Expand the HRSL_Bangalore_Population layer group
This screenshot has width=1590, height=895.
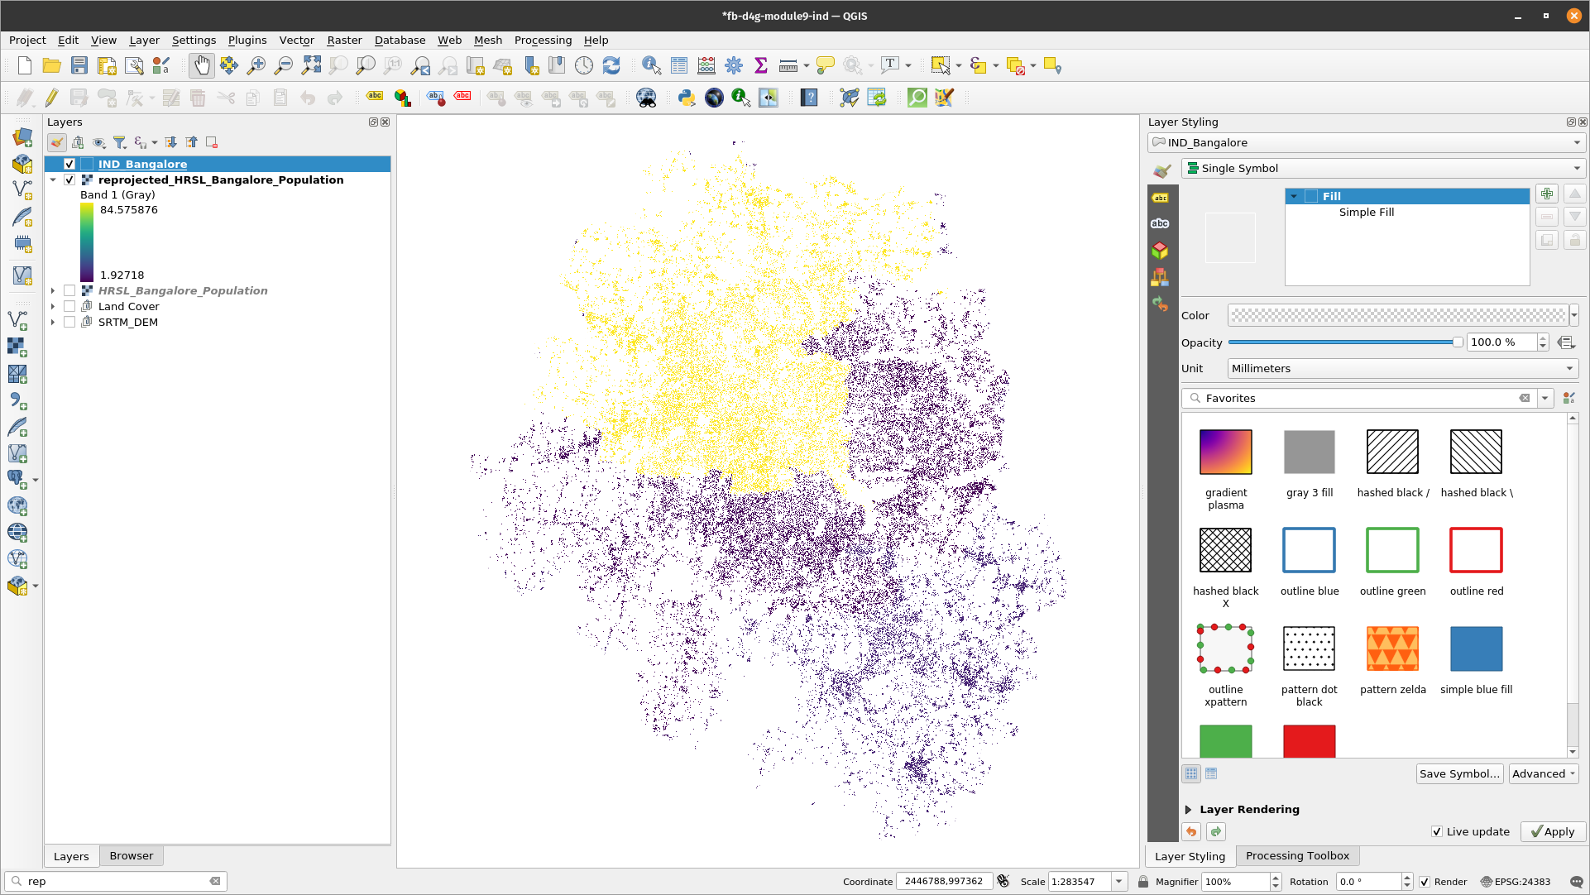(52, 290)
